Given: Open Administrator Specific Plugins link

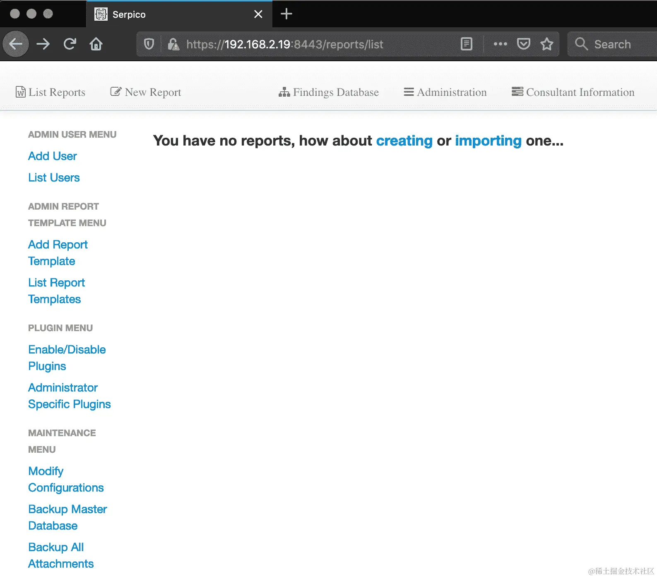Looking at the screenshot, I should pyautogui.click(x=70, y=396).
